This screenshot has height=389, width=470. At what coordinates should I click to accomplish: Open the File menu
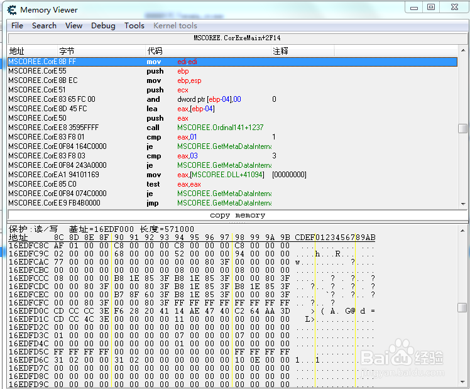17,26
